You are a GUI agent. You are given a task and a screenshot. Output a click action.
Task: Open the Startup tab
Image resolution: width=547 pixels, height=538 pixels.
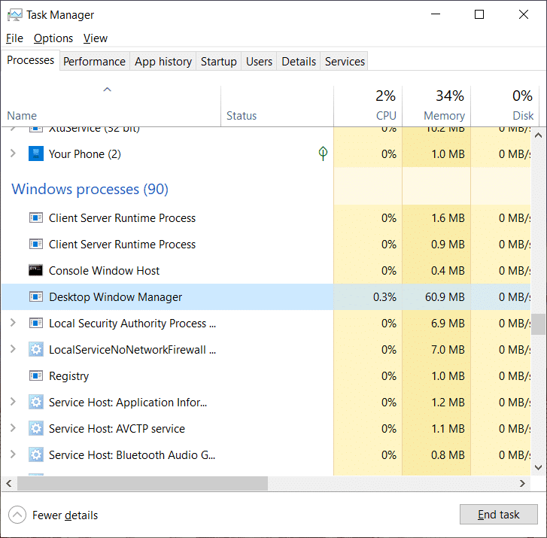click(218, 62)
